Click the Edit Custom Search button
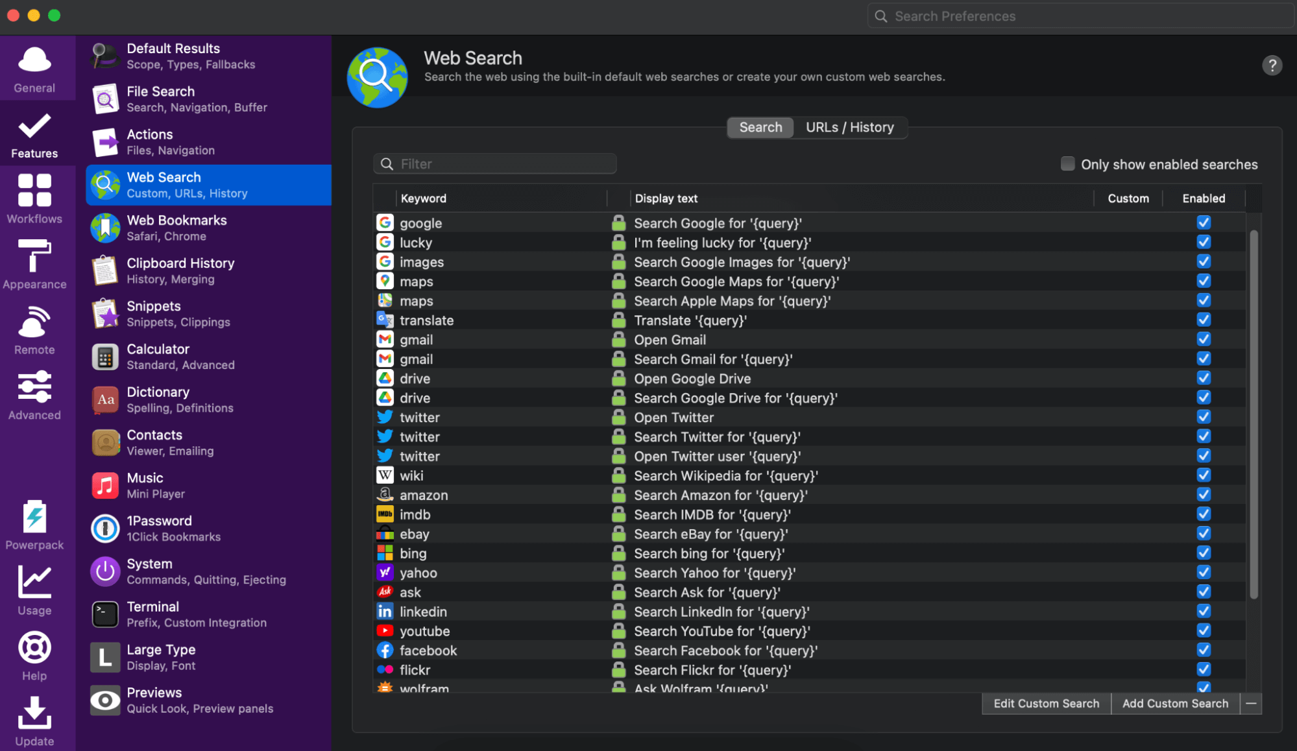The height and width of the screenshot is (751, 1297). coord(1046,704)
